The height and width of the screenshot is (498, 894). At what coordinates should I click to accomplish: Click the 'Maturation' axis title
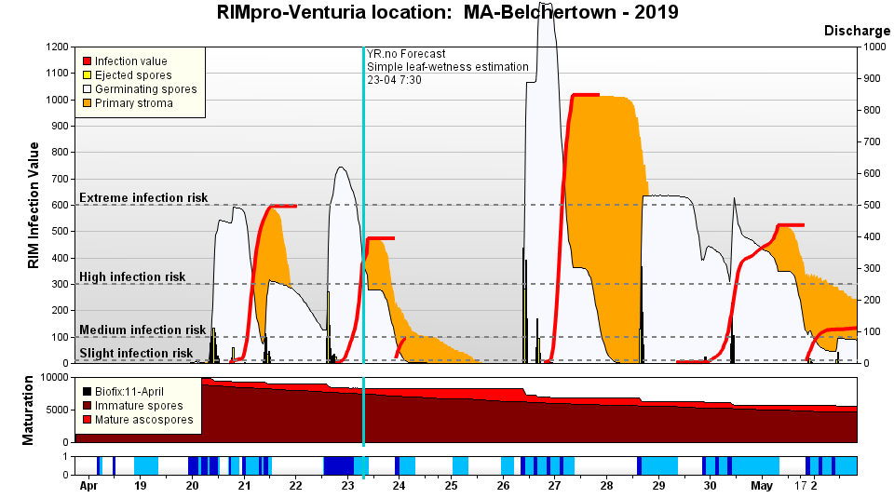click(x=28, y=411)
